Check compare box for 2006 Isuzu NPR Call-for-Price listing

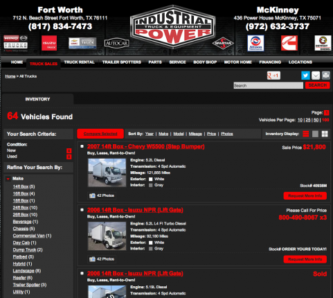point(82,210)
